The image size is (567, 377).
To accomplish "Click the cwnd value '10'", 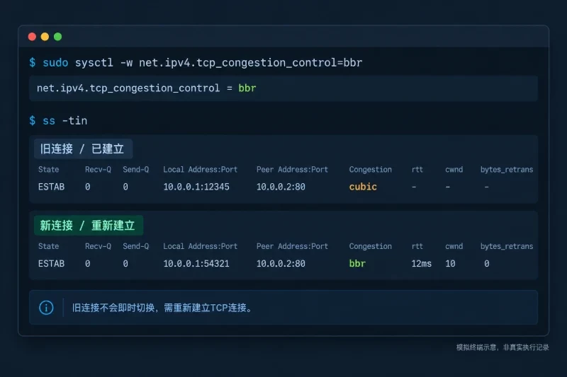I will pyautogui.click(x=450, y=264).
